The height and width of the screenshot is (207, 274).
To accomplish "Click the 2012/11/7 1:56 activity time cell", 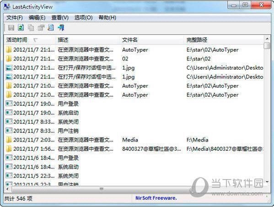I will [34, 149].
